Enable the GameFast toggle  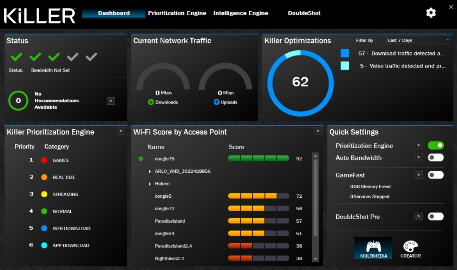[436, 175]
